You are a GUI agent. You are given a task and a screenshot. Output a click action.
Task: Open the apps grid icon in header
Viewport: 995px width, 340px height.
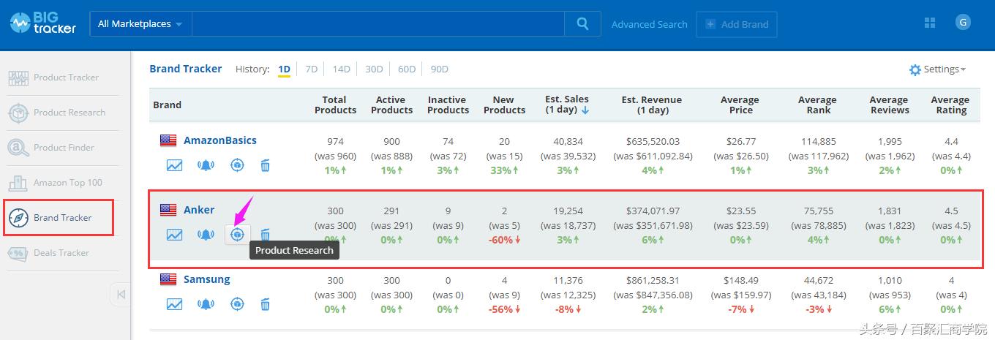930,23
